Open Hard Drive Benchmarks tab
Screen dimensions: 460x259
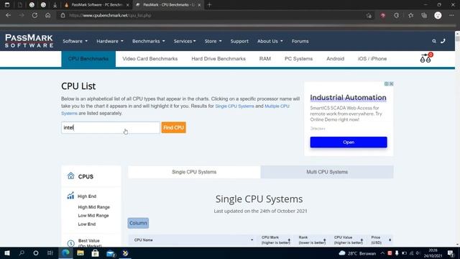[218, 59]
